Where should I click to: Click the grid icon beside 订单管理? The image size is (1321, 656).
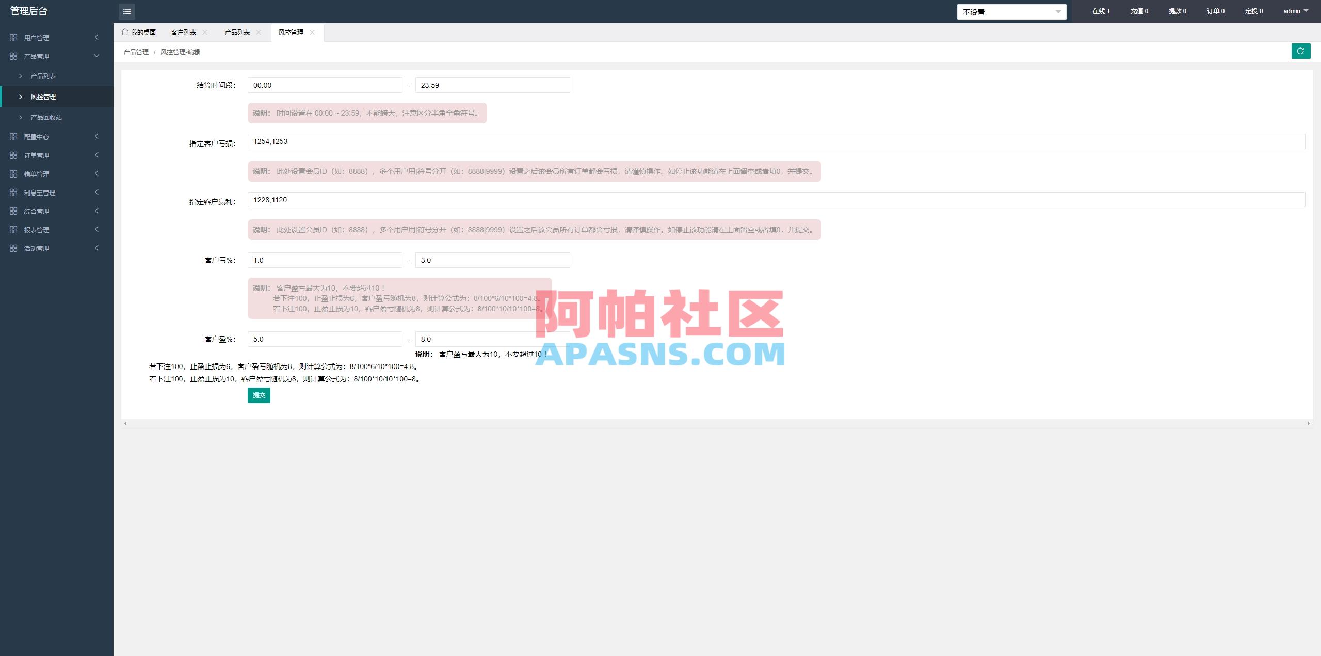point(13,155)
